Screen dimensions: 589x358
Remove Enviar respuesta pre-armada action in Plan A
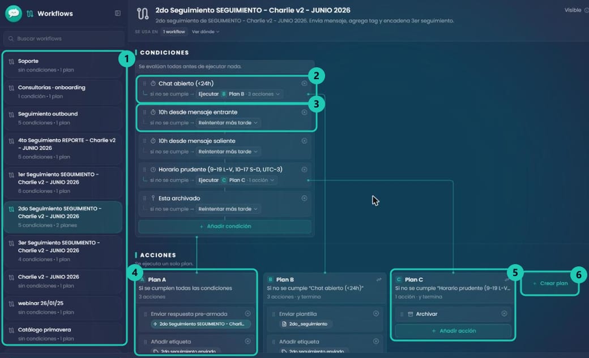coord(247,314)
